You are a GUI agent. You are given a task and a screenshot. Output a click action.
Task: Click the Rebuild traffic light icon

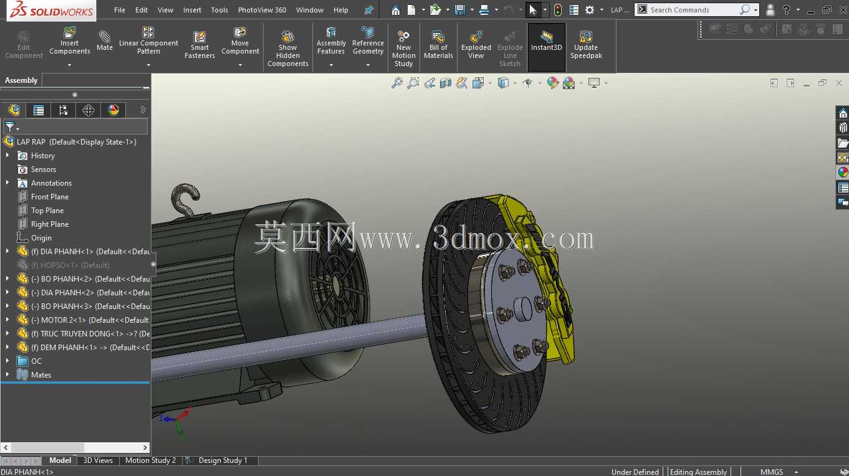pos(558,10)
